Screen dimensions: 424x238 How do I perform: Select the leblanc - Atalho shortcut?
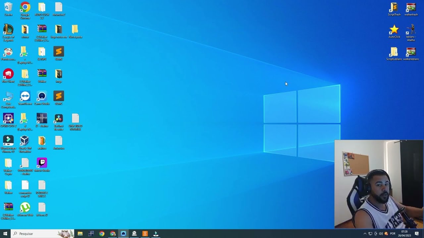tap(411, 33)
